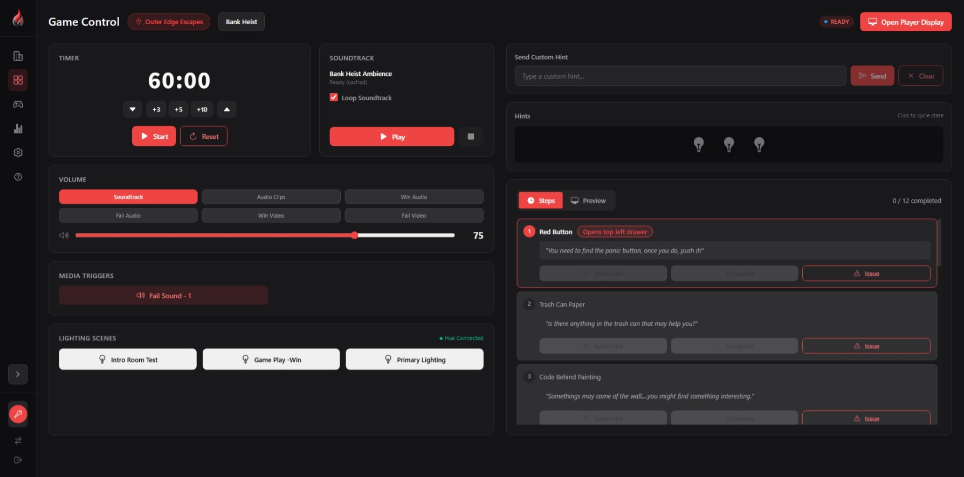Click the Opens top left drawer tag

tap(615, 232)
